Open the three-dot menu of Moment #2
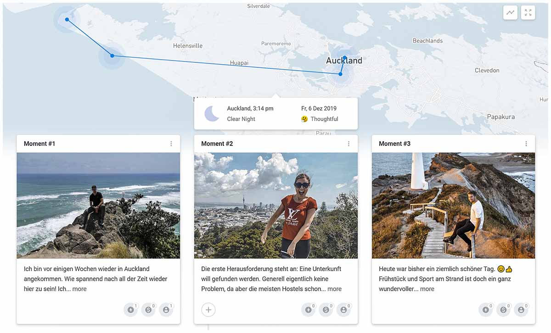Viewport: 551px width, 333px height. point(349,144)
